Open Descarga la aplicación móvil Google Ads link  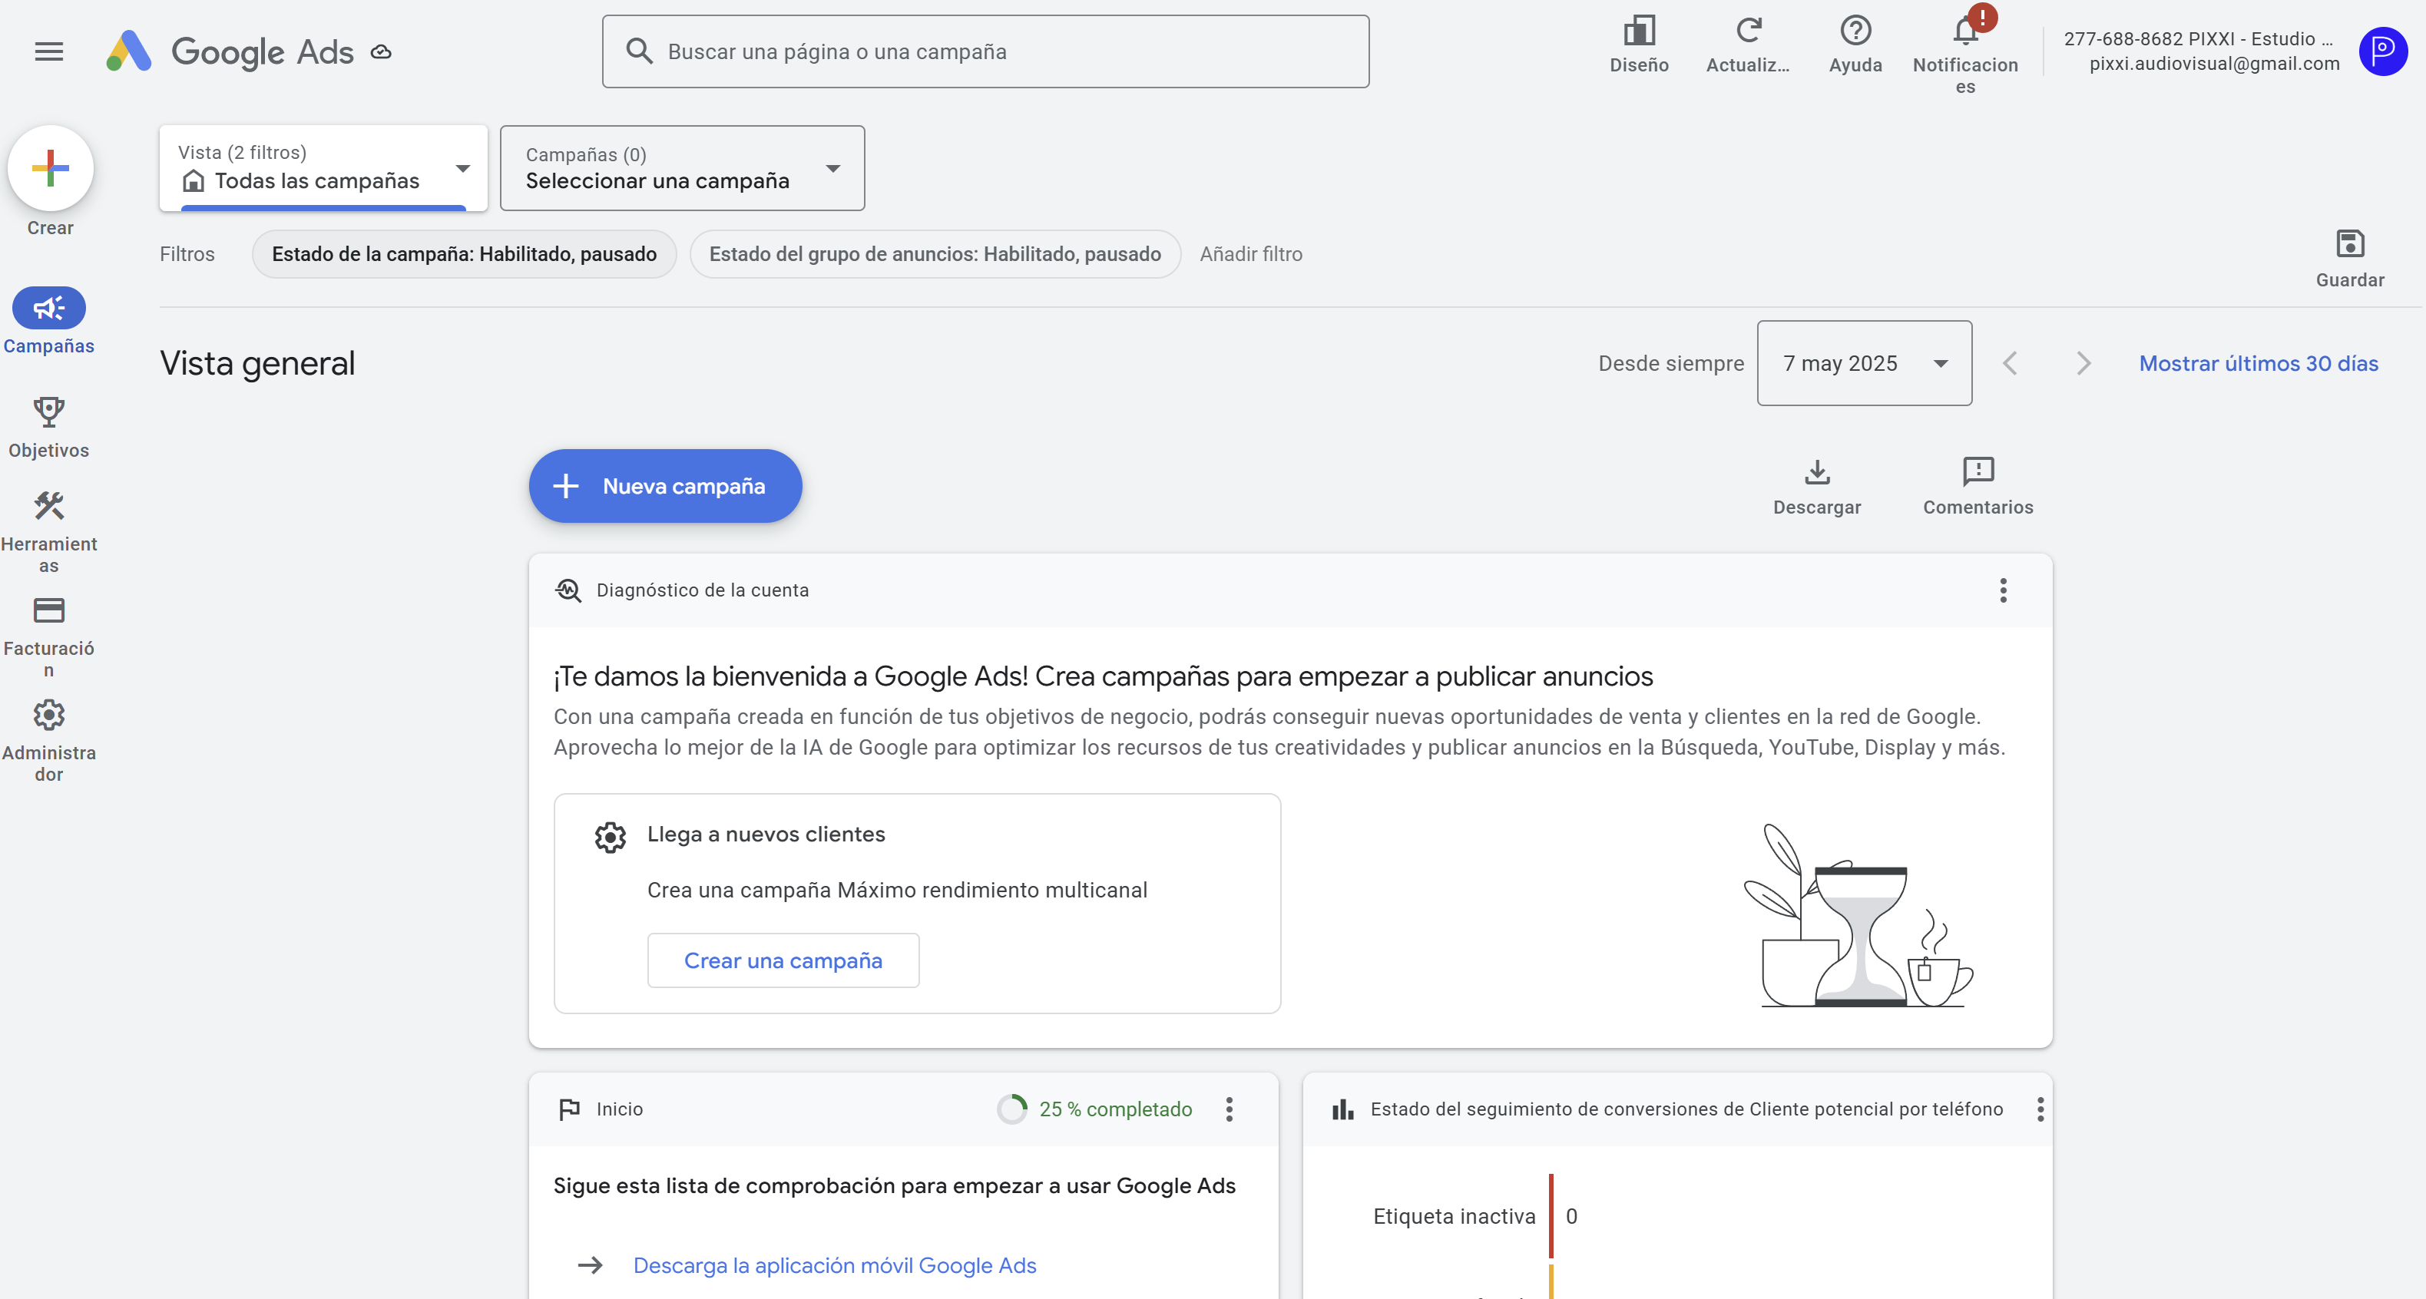[835, 1265]
